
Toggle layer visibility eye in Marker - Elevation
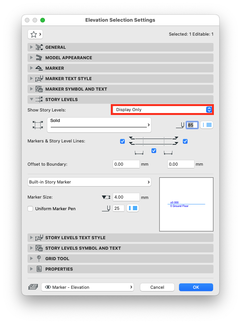48,287
